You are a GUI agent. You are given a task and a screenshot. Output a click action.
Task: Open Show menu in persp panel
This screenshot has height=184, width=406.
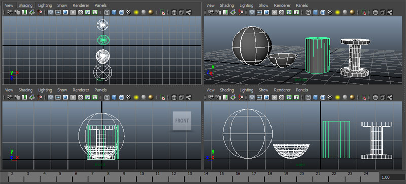(x=263, y=5)
